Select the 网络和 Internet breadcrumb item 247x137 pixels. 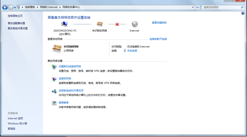49,7
